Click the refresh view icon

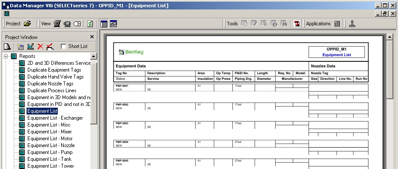tap(90, 24)
